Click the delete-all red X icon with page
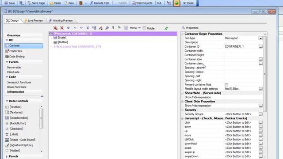The image size is (283, 159). pyautogui.click(x=55, y=28)
